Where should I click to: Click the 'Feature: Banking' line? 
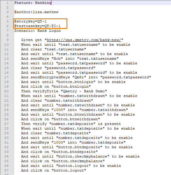[33, 3]
